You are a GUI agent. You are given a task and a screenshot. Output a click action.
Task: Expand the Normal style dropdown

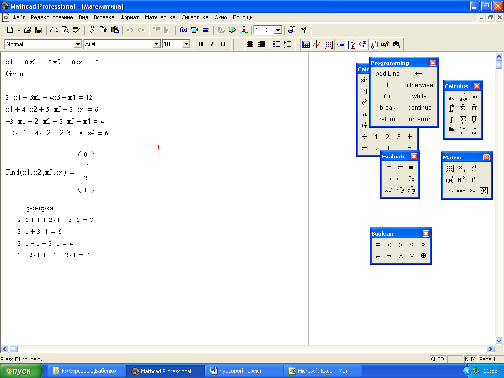click(x=77, y=44)
